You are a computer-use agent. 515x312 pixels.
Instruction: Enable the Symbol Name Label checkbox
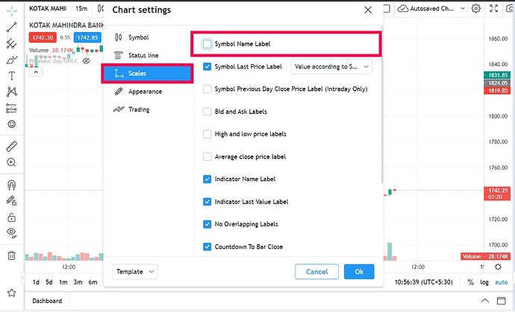(x=207, y=44)
